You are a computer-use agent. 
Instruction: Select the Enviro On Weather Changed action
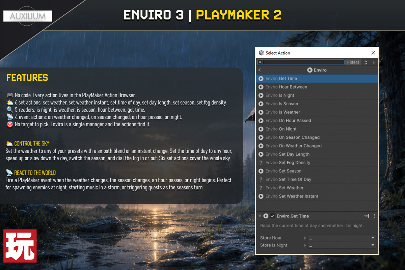pos(317,146)
